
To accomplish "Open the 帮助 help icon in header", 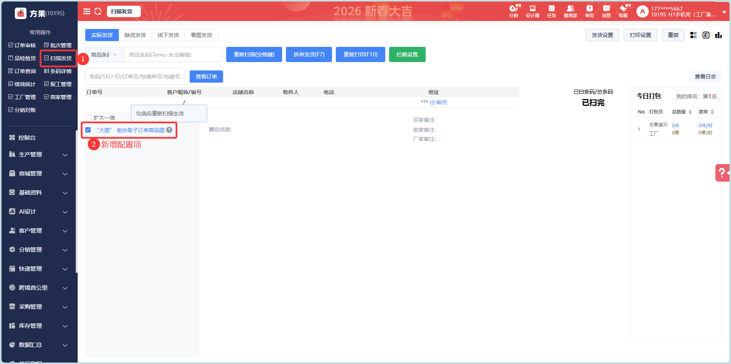I will [x=589, y=11].
